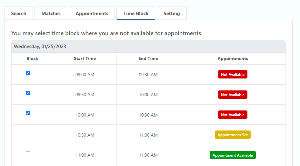
Task: Click the Appointments column header
Action: click(x=233, y=58)
